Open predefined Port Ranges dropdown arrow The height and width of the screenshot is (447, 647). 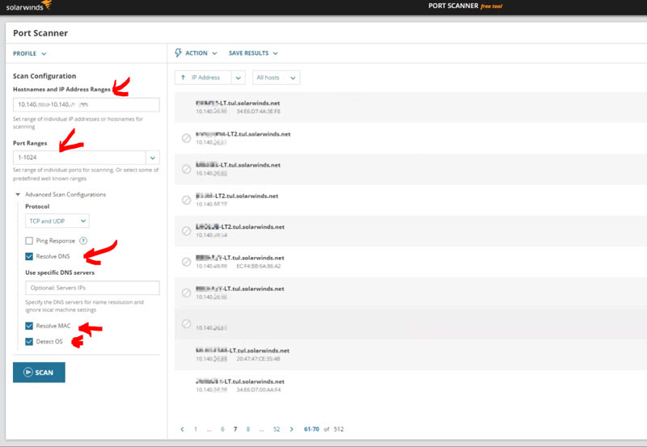153,158
